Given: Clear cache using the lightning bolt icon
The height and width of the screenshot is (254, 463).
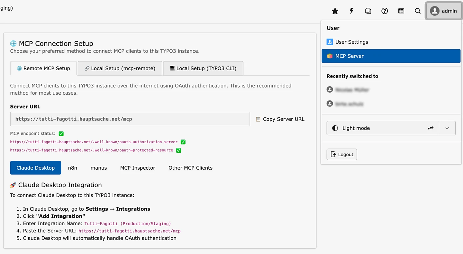Looking at the screenshot, I should (x=351, y=11).
